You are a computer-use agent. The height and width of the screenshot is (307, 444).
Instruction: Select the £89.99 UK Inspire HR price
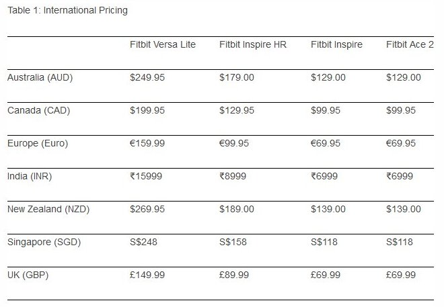(x=236, y=275)
